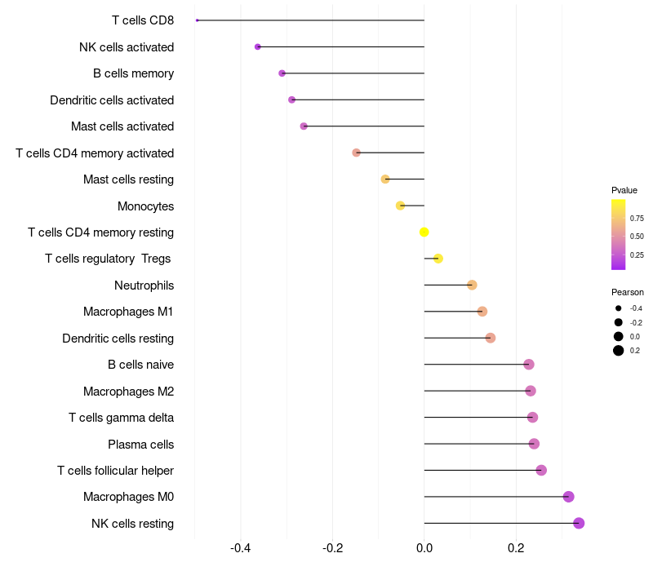Screen dimensions: 653x571
Task: Click the NK cells resting data point
Action: tap(579, 523)
